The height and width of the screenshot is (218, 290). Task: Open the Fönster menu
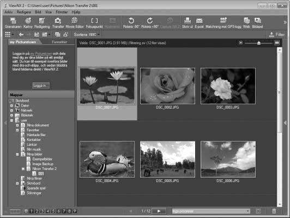[62, 12]
